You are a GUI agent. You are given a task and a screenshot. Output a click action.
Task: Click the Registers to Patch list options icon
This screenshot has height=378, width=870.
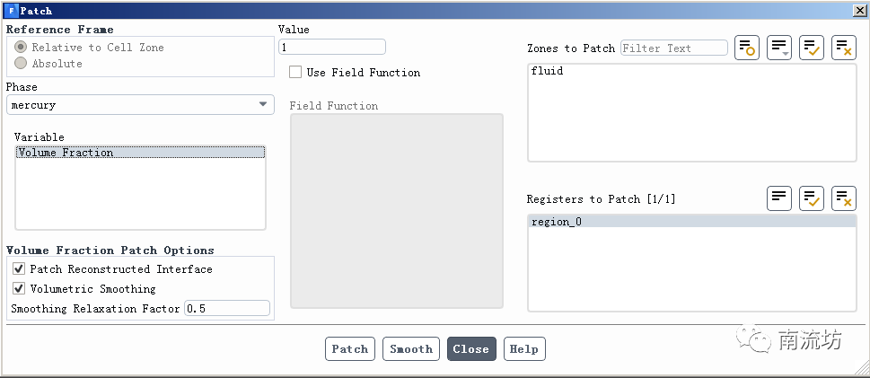click(779, 198)
